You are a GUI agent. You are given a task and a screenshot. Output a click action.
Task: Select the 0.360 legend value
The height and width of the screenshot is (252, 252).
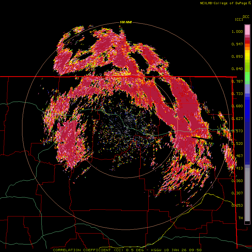click(237, 181)
